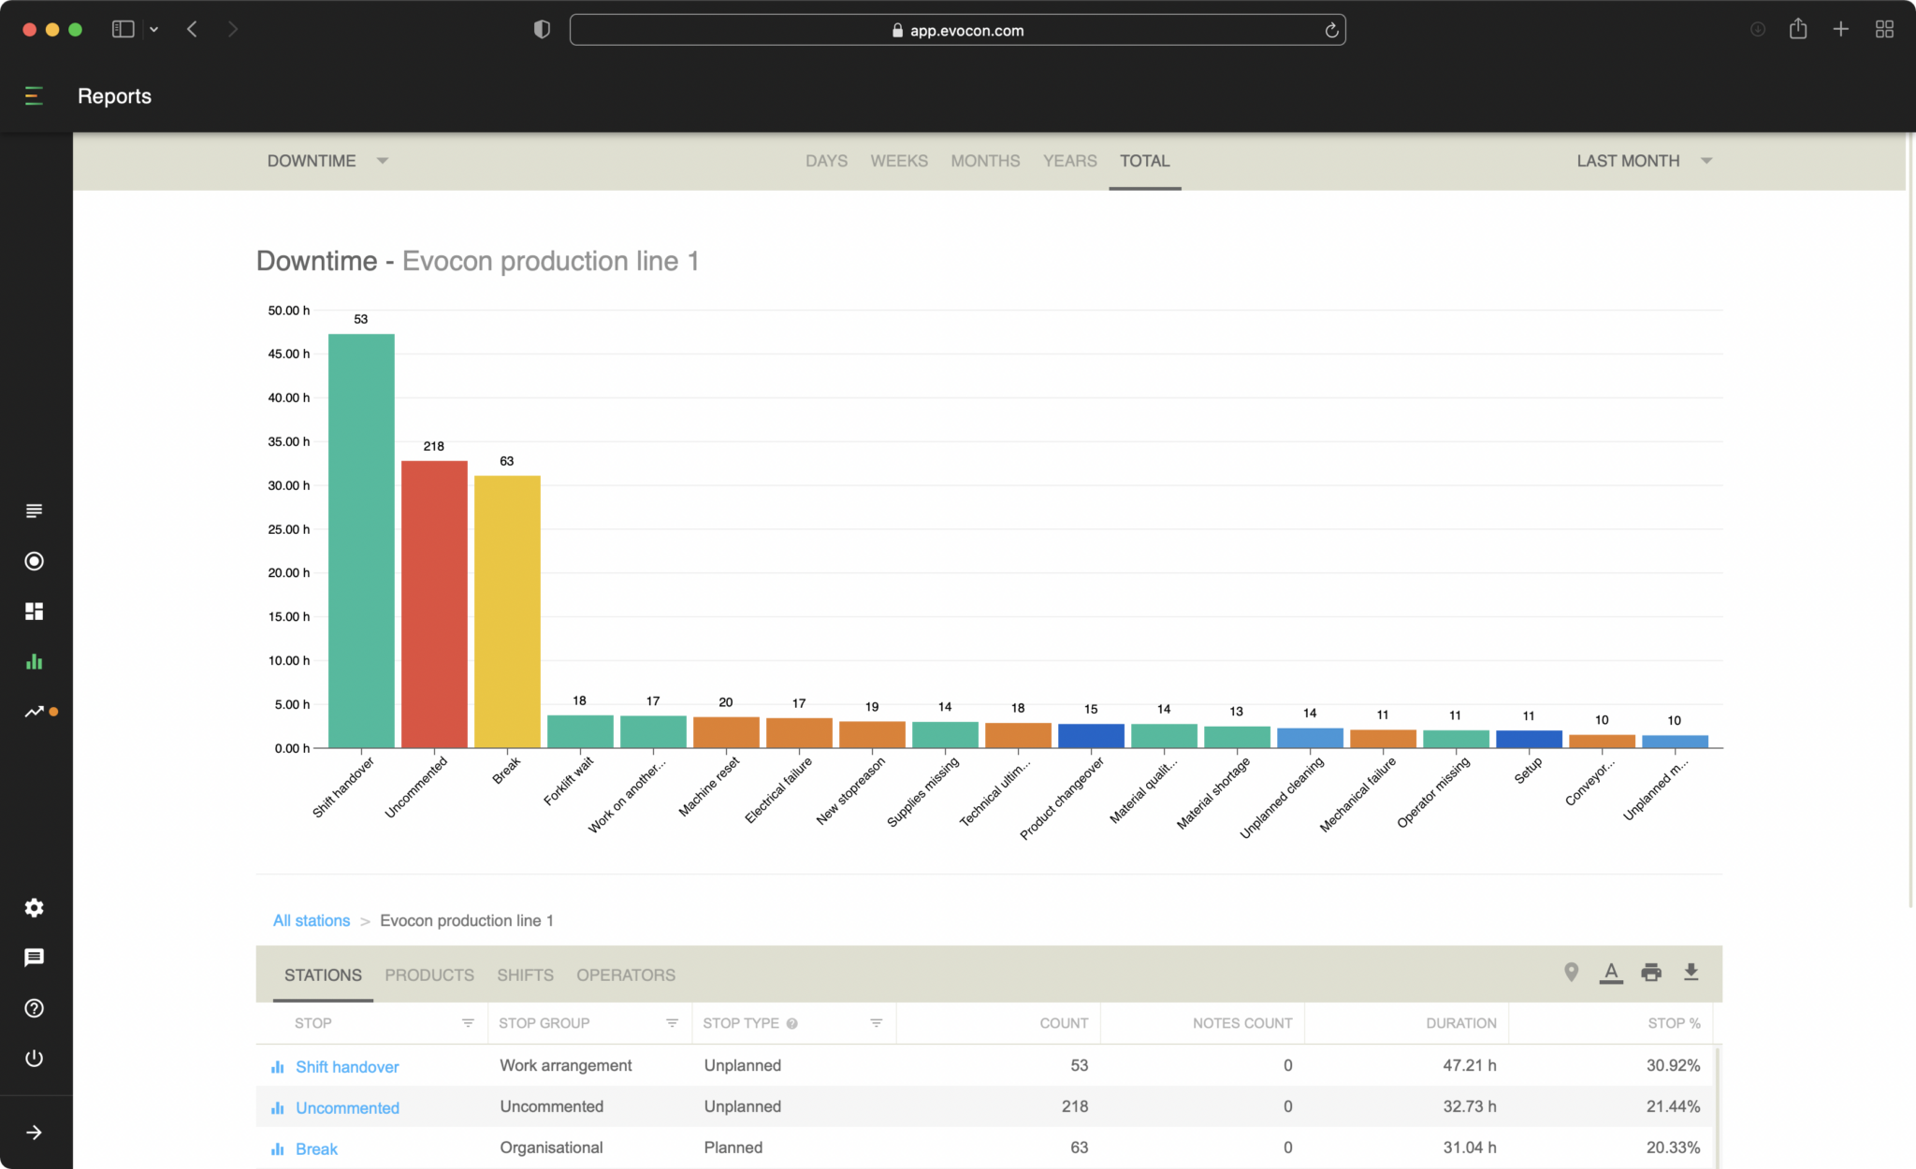Click the location pin icon in table toolbar
The height and width of the screenshot is (1169, 1916).
point(1571,972)
